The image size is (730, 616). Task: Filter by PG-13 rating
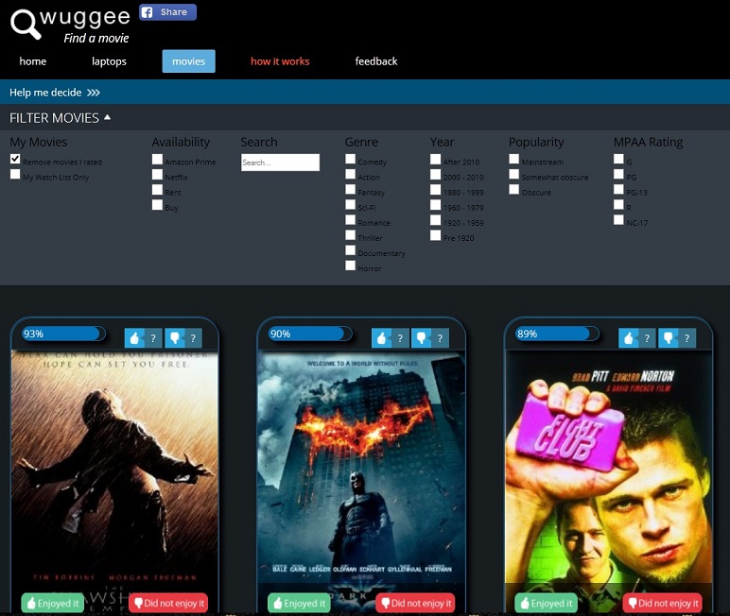(618, 189)
